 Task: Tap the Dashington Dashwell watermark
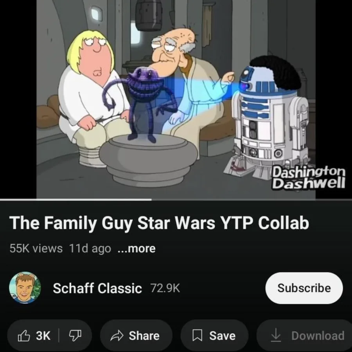pyautogui.click(x=308, y=178)
